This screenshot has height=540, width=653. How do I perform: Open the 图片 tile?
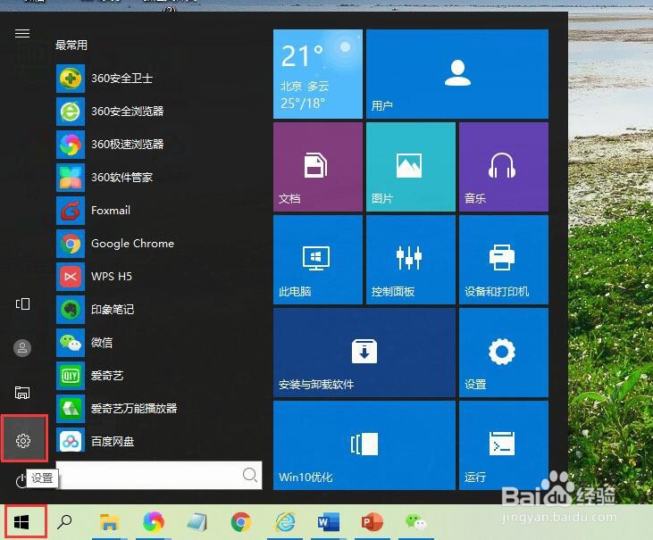click(x=411, y=167)
